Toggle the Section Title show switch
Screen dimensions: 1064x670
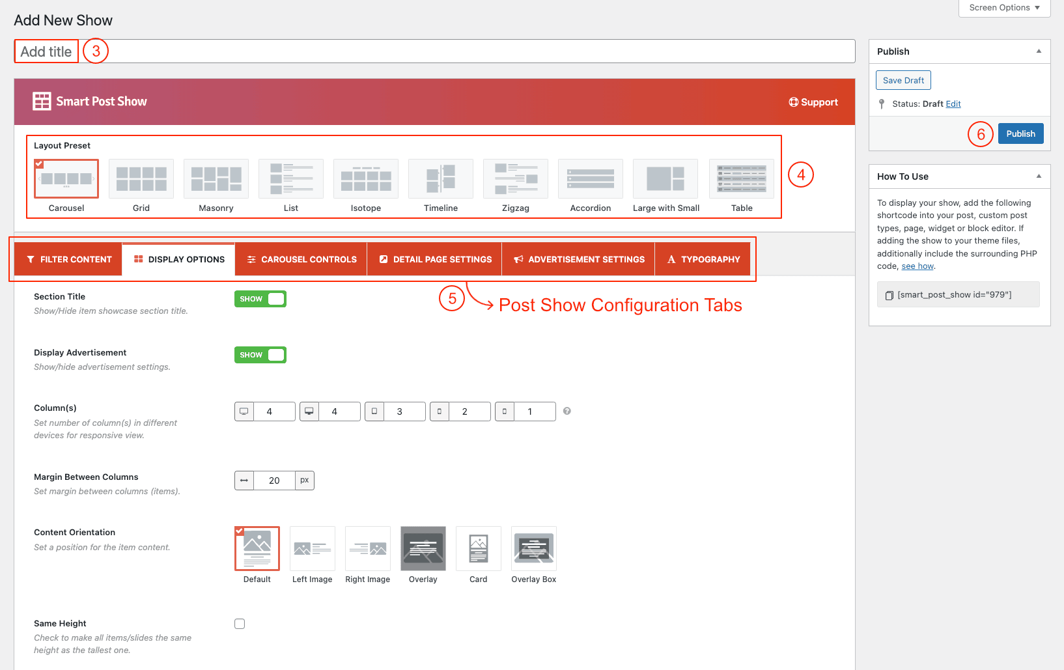(x=260, y=299)
